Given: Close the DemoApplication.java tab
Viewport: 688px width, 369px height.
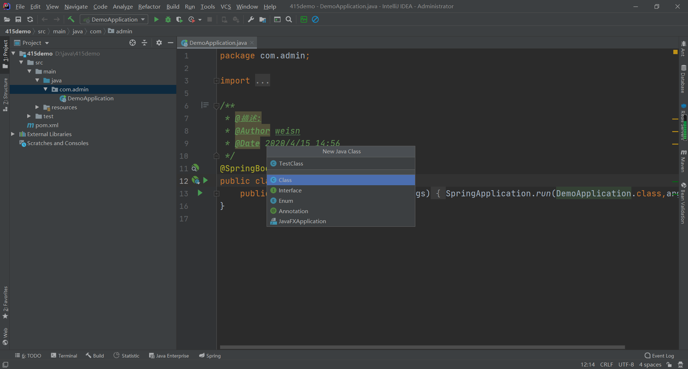Looking at the screenshot, I should [x=252, y=43].
